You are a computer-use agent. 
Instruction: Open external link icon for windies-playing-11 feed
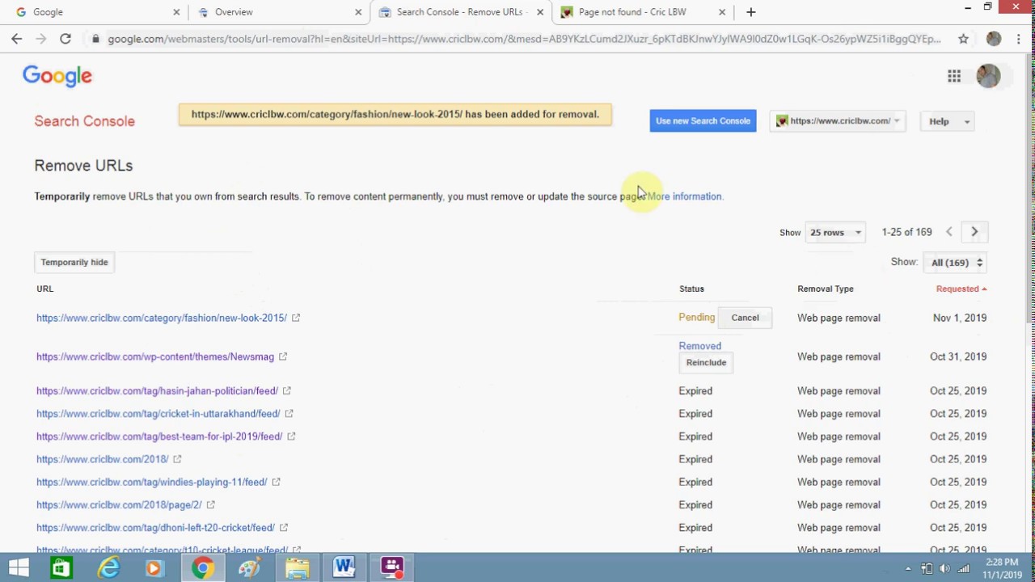tap(276, 482)
